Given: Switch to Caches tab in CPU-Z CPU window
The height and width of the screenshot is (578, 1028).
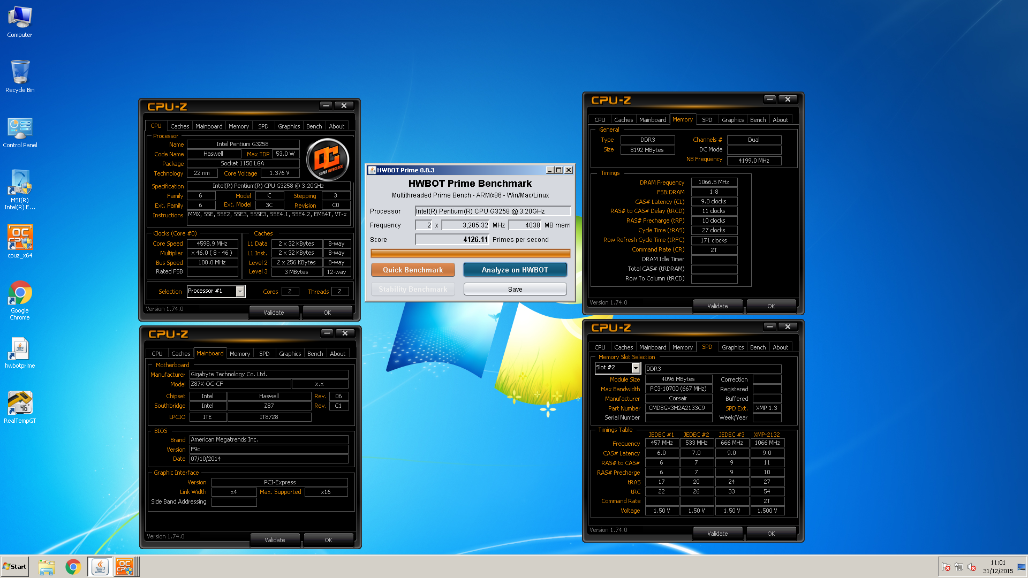Looking at the screenshot, I should [x=179, y=126].
